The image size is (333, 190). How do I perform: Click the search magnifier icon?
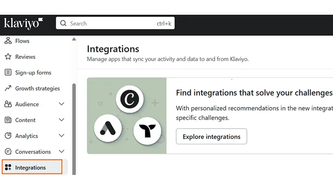tap(63, 23)
